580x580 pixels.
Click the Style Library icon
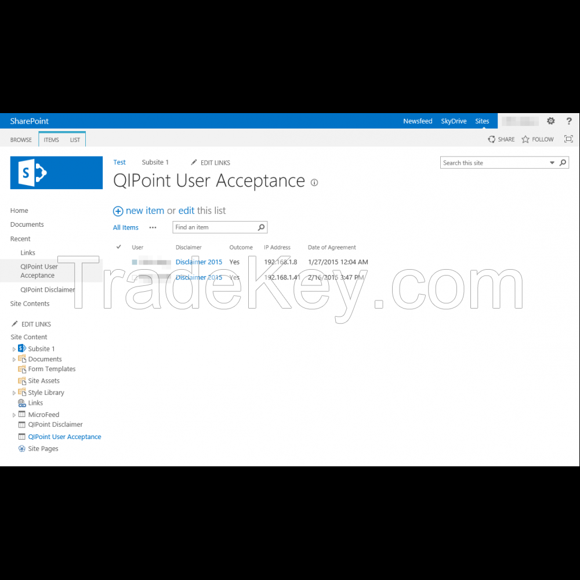[22, 392]
